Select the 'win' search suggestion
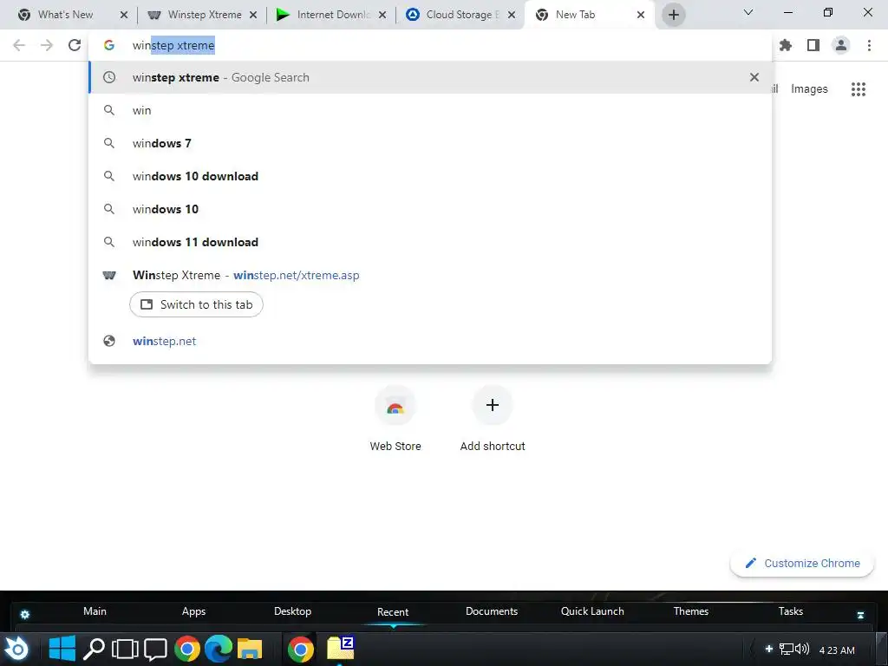888x666 pixels. tap(430, 110)
